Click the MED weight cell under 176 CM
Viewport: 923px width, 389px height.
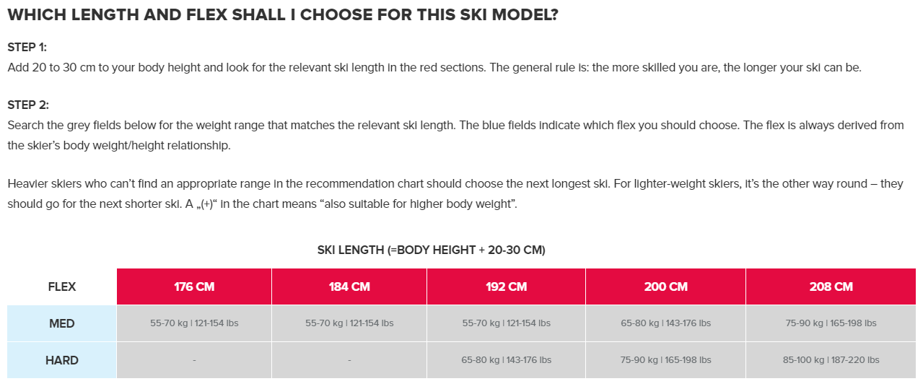pyautogui.click(x=194, y=323)
